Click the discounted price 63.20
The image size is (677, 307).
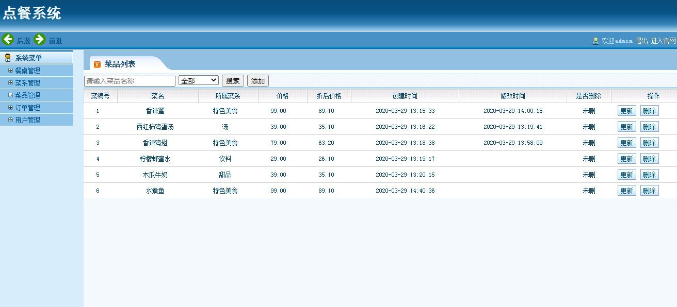326,143
